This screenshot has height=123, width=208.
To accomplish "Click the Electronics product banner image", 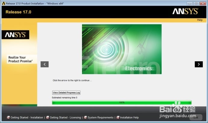I will click(122, 49).
